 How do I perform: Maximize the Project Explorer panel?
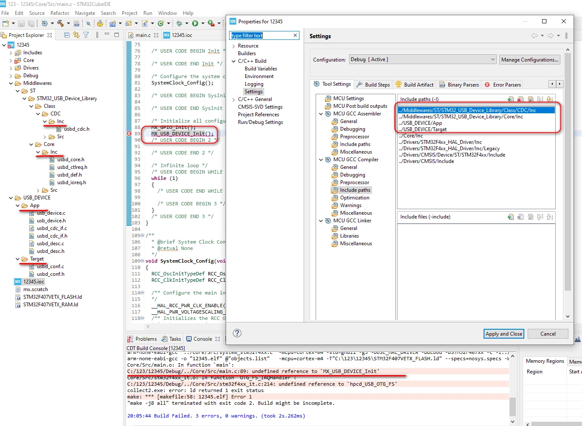(117, 35)
